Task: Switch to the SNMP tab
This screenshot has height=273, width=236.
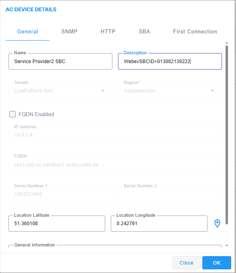Action: click(x=69, y=31)
